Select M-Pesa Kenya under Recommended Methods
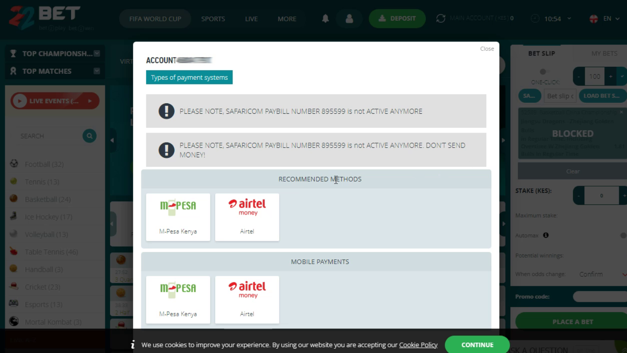Screen dimensions: 627x353 coord(178,217)
